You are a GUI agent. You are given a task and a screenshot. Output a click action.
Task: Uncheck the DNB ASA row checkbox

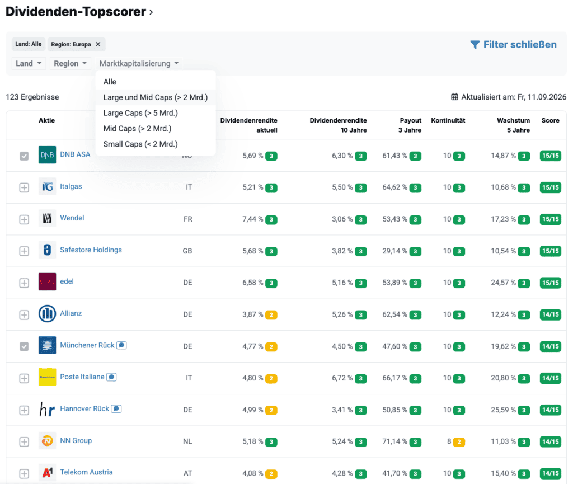(x=24, y=156)
